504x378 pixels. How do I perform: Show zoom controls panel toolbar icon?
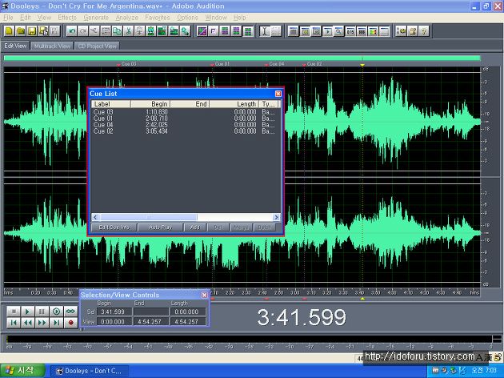click(x=338, y=31)
